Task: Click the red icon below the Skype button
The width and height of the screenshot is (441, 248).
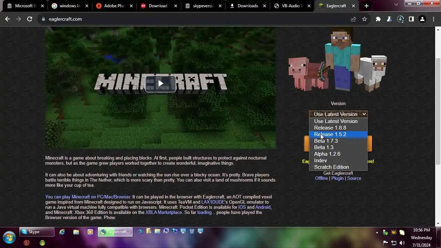Action: point(27,243)
